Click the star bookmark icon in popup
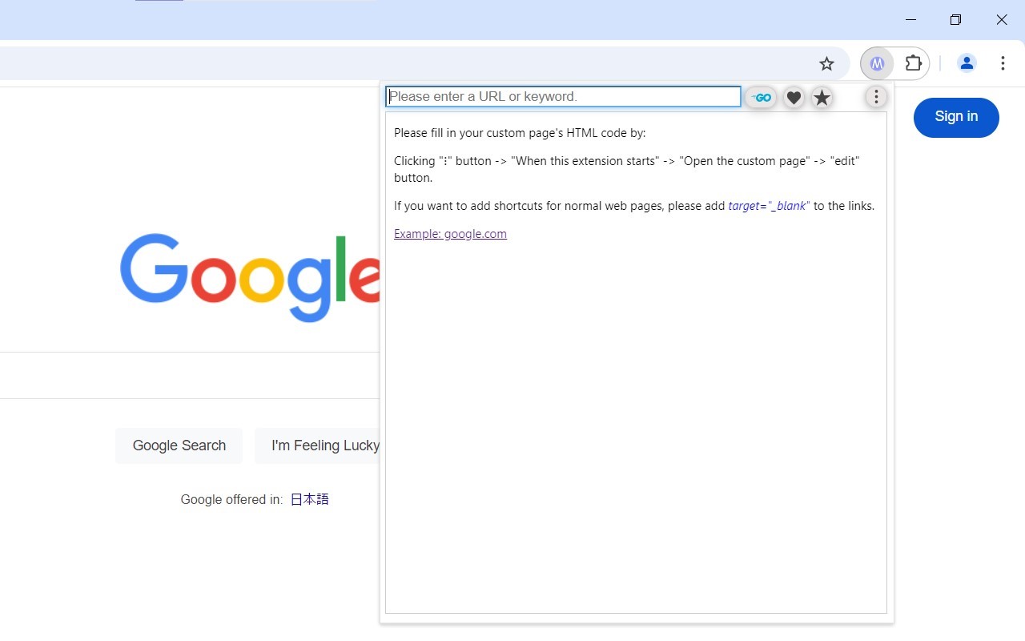Image resolution: width=1025 pixels, height=641 pixels. pos(822,98)
